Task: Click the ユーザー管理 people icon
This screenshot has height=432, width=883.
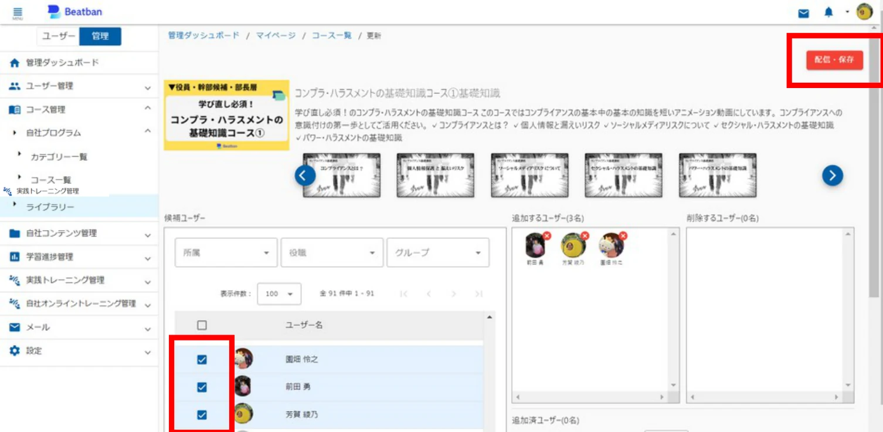Action: click(x=15, y=86)
